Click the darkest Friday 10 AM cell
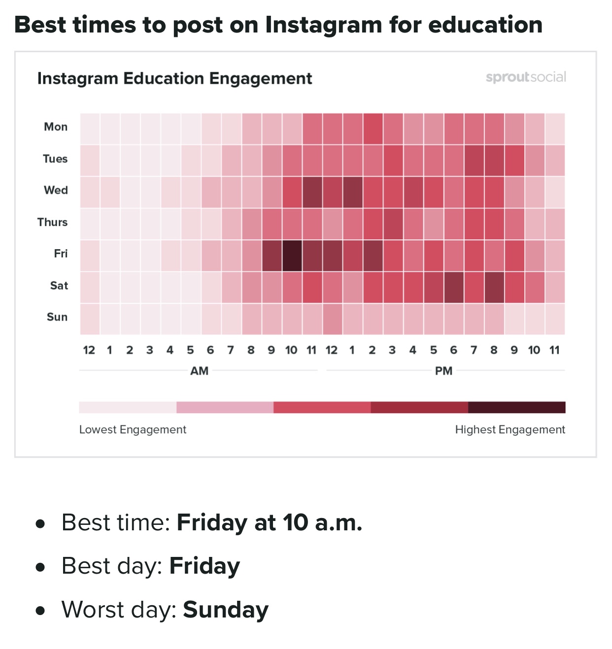 tap(292, 256)
